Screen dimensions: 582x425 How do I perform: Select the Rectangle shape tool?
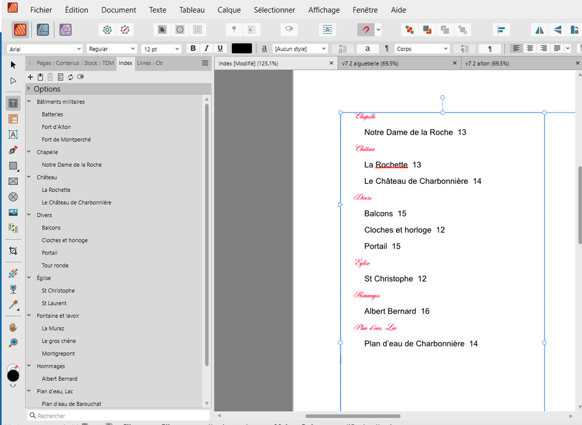13,166
